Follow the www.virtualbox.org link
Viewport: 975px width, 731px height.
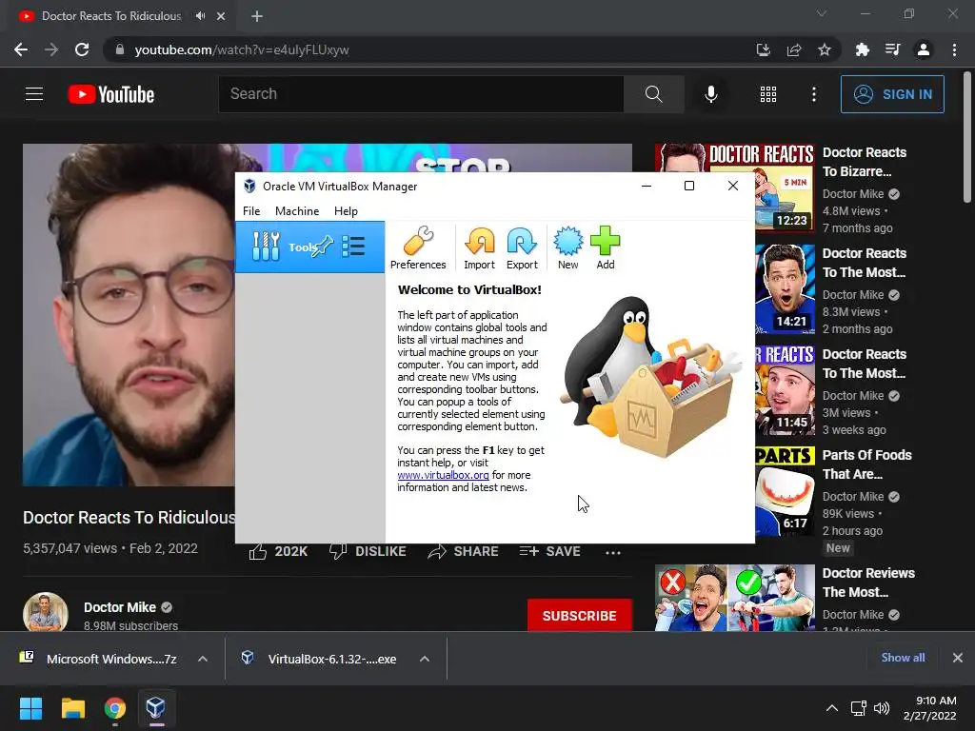443,475
